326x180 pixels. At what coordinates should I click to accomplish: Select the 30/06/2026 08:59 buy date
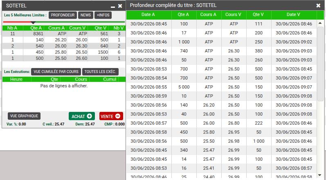tap(148, 96)
